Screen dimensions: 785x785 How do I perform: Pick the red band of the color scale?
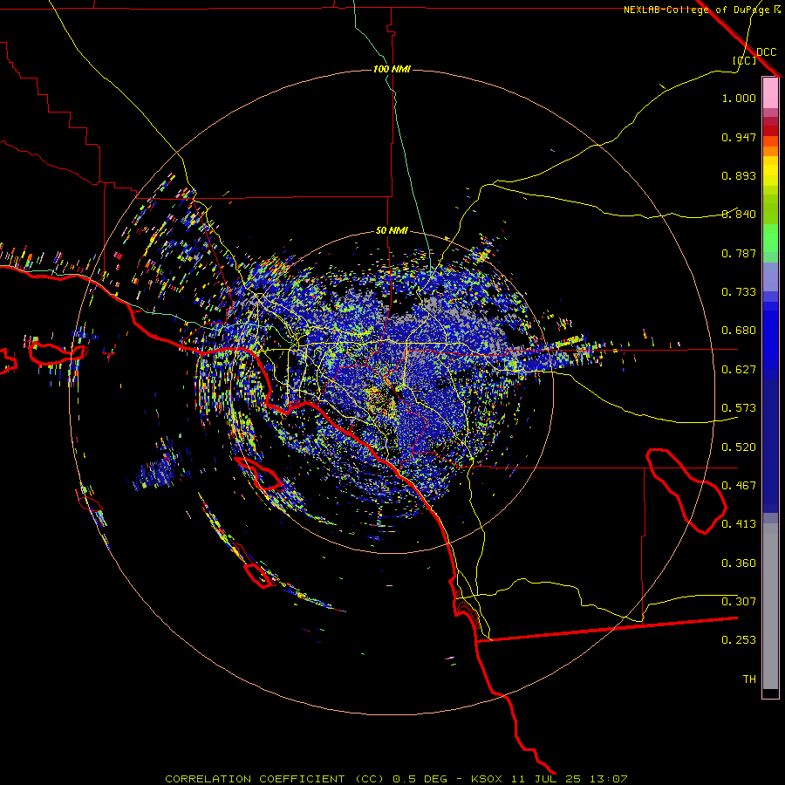click(770, 130)
